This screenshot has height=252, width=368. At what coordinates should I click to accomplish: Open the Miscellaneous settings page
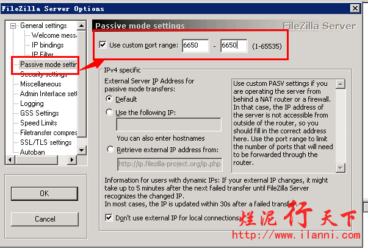[x=40, y=84]
